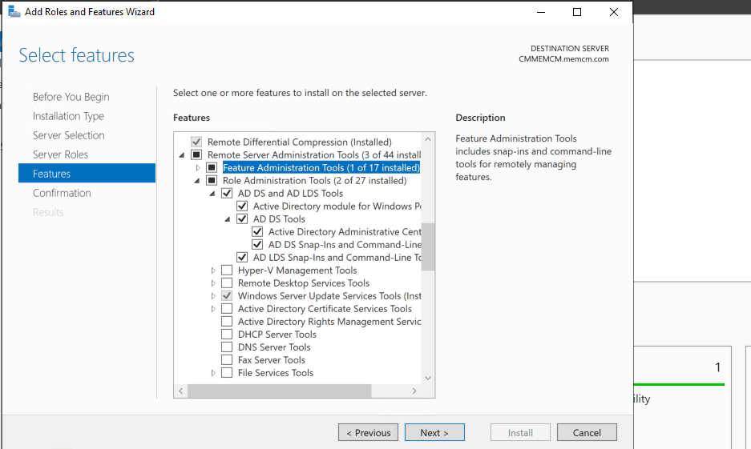Maximize the wizard window

click(x=577, y=12)
